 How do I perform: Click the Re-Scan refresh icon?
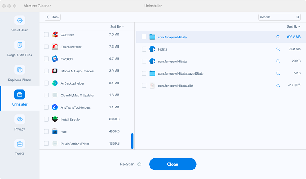[139, 165]
